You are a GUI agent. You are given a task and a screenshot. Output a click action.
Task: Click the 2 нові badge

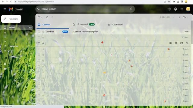tap(92, 24)
